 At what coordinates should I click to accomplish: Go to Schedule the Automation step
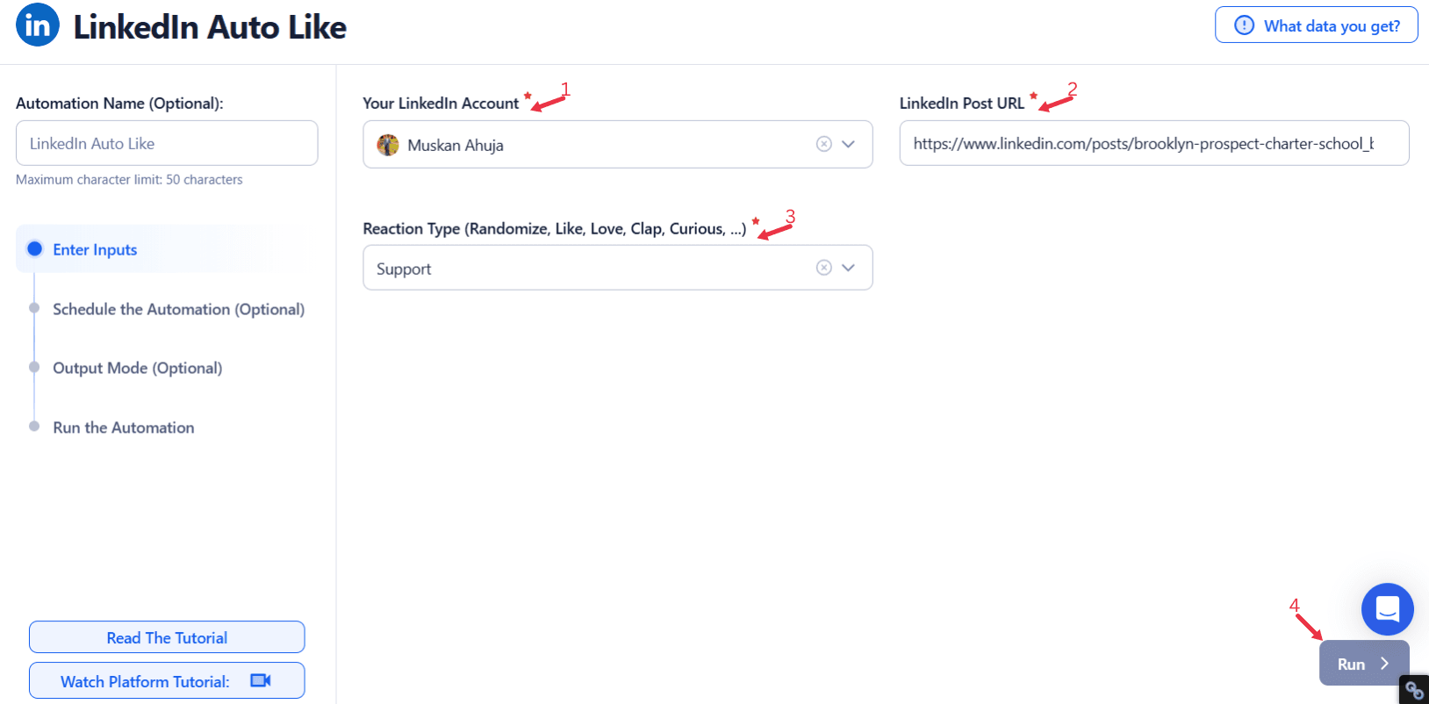pos(178,309)
